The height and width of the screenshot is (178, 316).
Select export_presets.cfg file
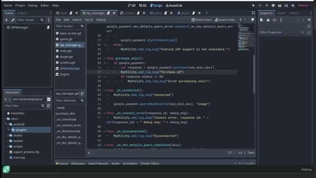[x=26, y=152]
